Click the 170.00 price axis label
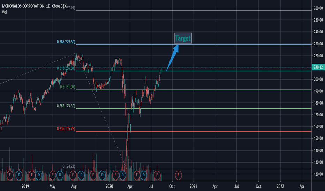 [x=318, y=115]
